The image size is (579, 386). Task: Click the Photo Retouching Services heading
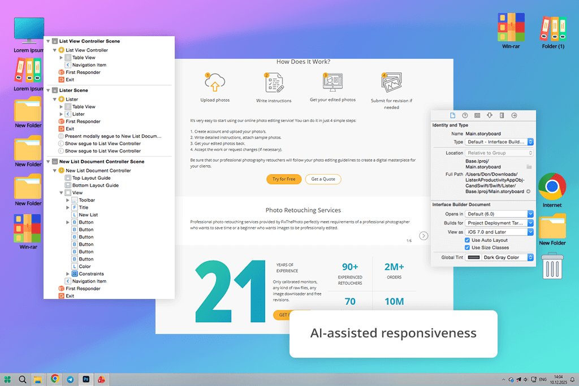pyautogui.click(x=303, y=210)
